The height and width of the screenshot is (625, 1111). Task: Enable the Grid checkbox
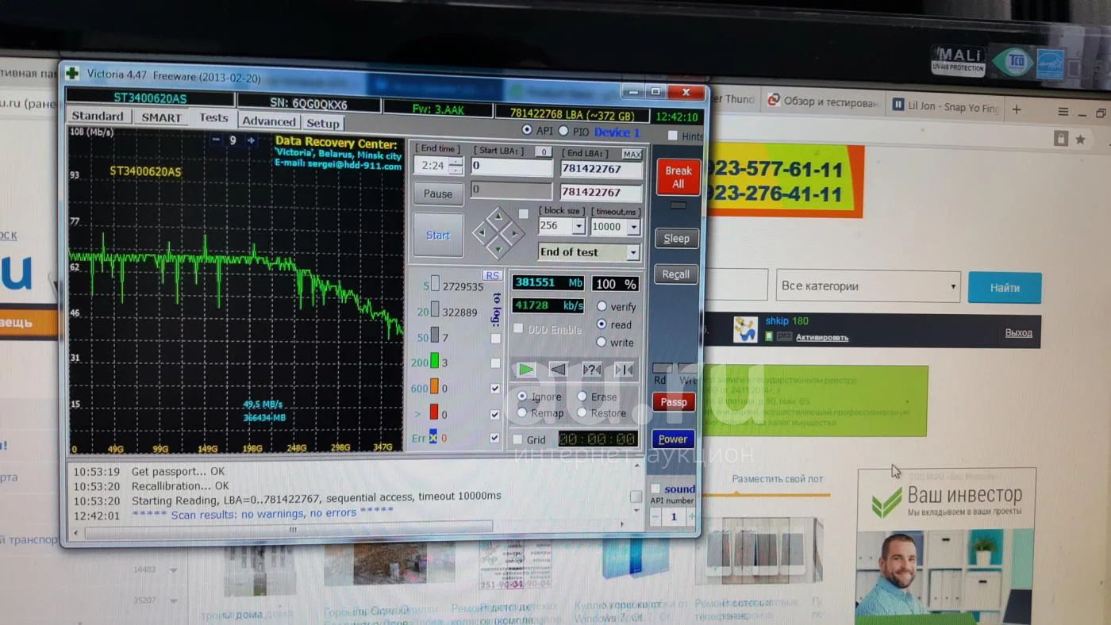518,439
